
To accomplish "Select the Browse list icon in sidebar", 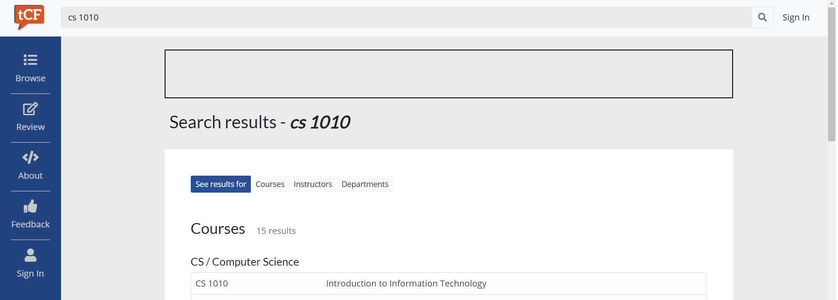I will [x=30, y=60].
